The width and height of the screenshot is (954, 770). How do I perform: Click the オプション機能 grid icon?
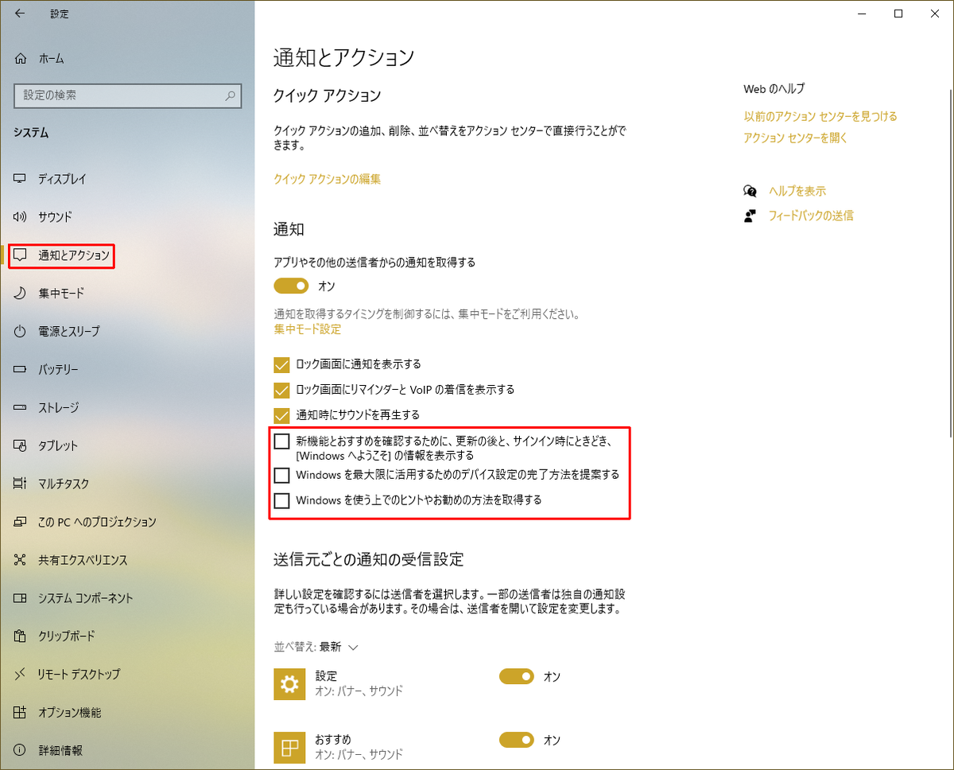tap(21, 712)
